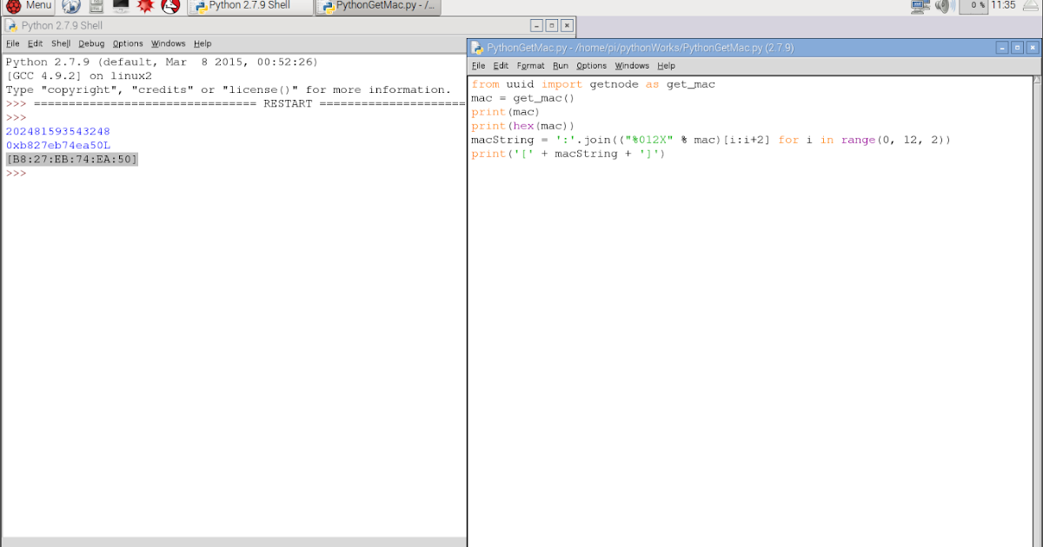Switch to PythonGetMac.py taskbar button
The image size is (1043, 547).
[x=377, y=7]
